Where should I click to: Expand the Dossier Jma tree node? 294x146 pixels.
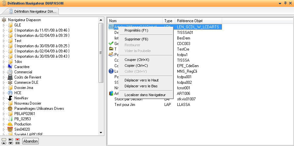coord(4,88)
